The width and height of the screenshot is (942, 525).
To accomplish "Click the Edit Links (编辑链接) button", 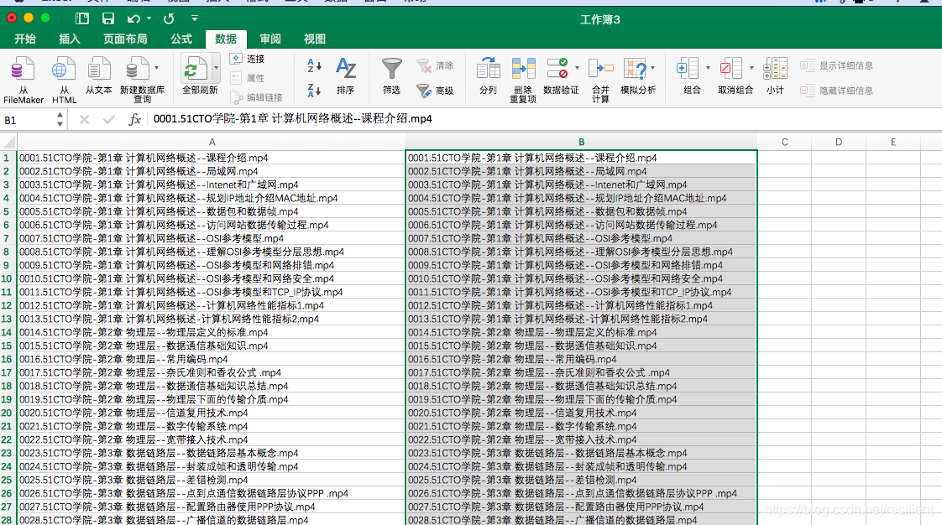I will click(257, 97).
